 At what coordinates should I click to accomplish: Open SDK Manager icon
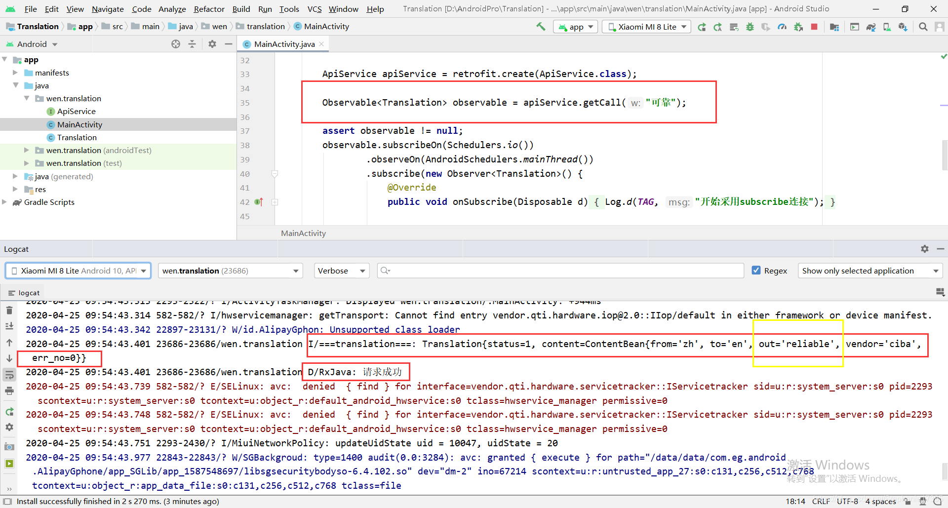click(903, 27)
